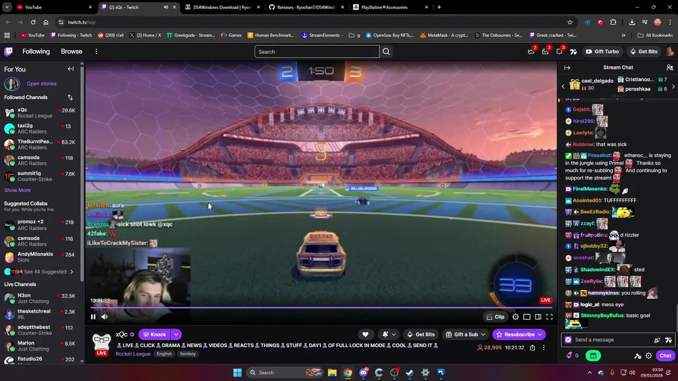Open stories link in sidebar

(41, 84)
